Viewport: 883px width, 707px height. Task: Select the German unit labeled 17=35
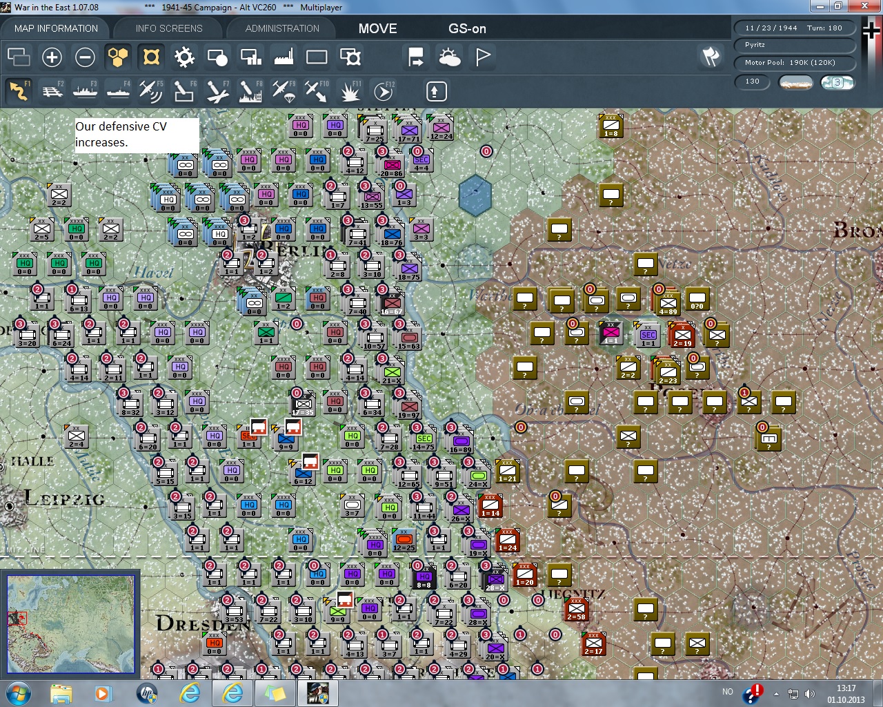point(303,403)
